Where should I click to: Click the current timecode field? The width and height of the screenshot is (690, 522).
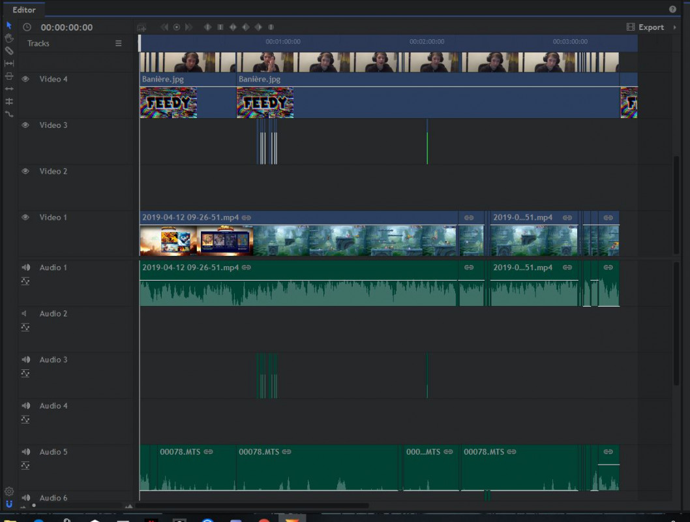pos(67,27)
